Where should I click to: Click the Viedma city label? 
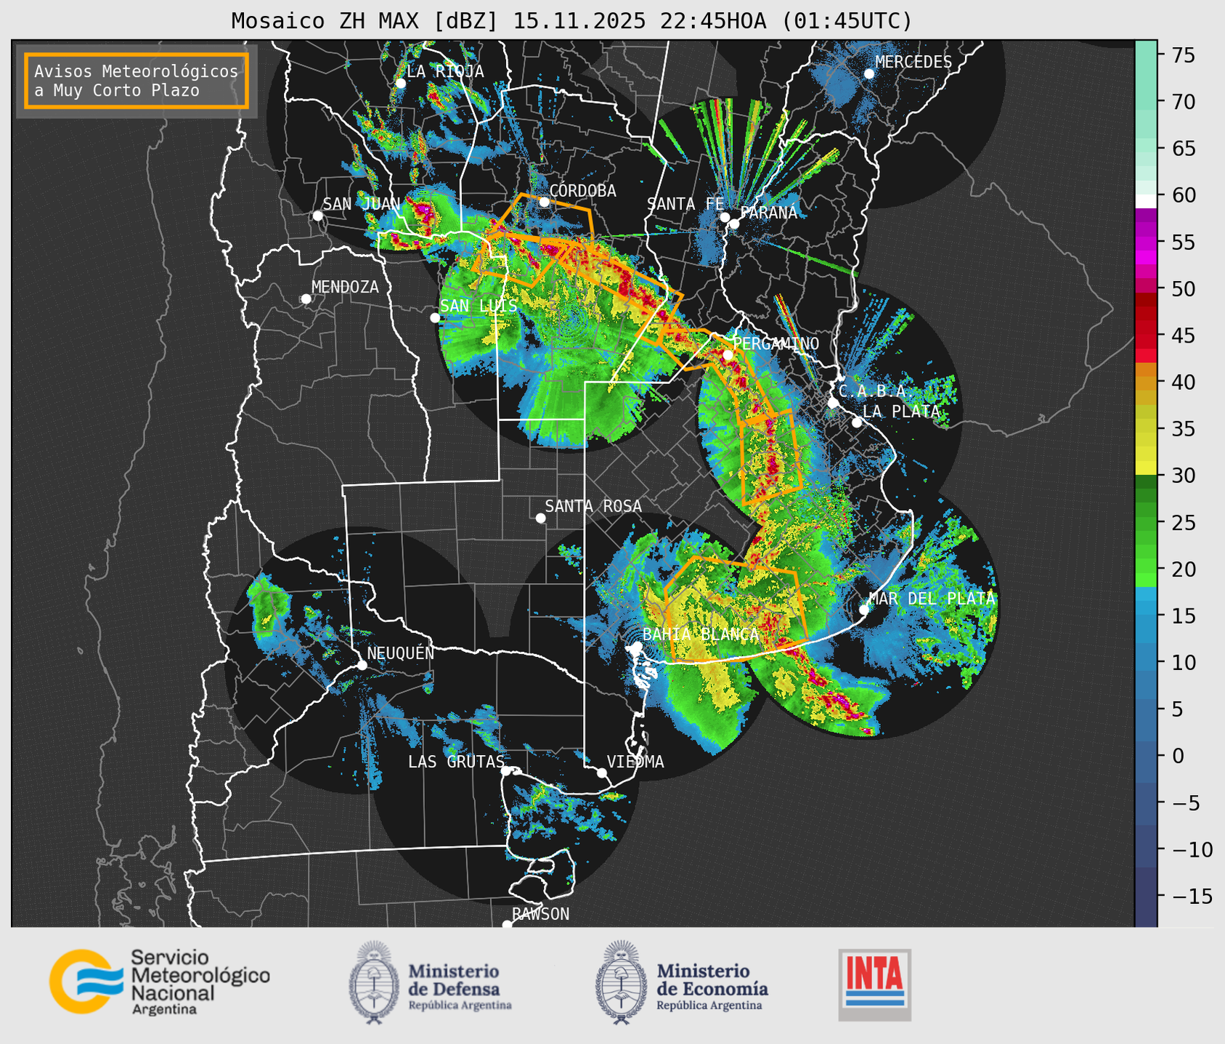coord(635,762)
